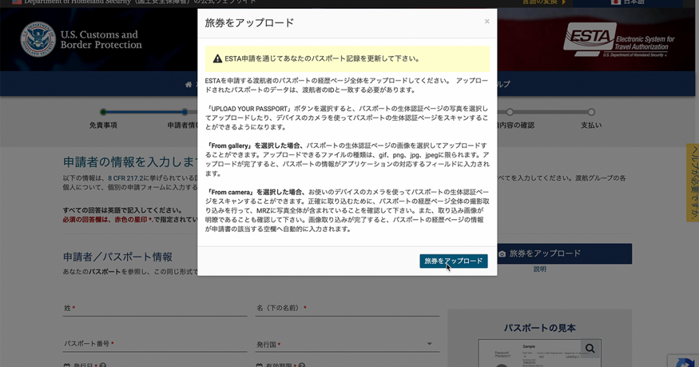
Task: Click the home icon in navigation bar
Action: [189, 85]
